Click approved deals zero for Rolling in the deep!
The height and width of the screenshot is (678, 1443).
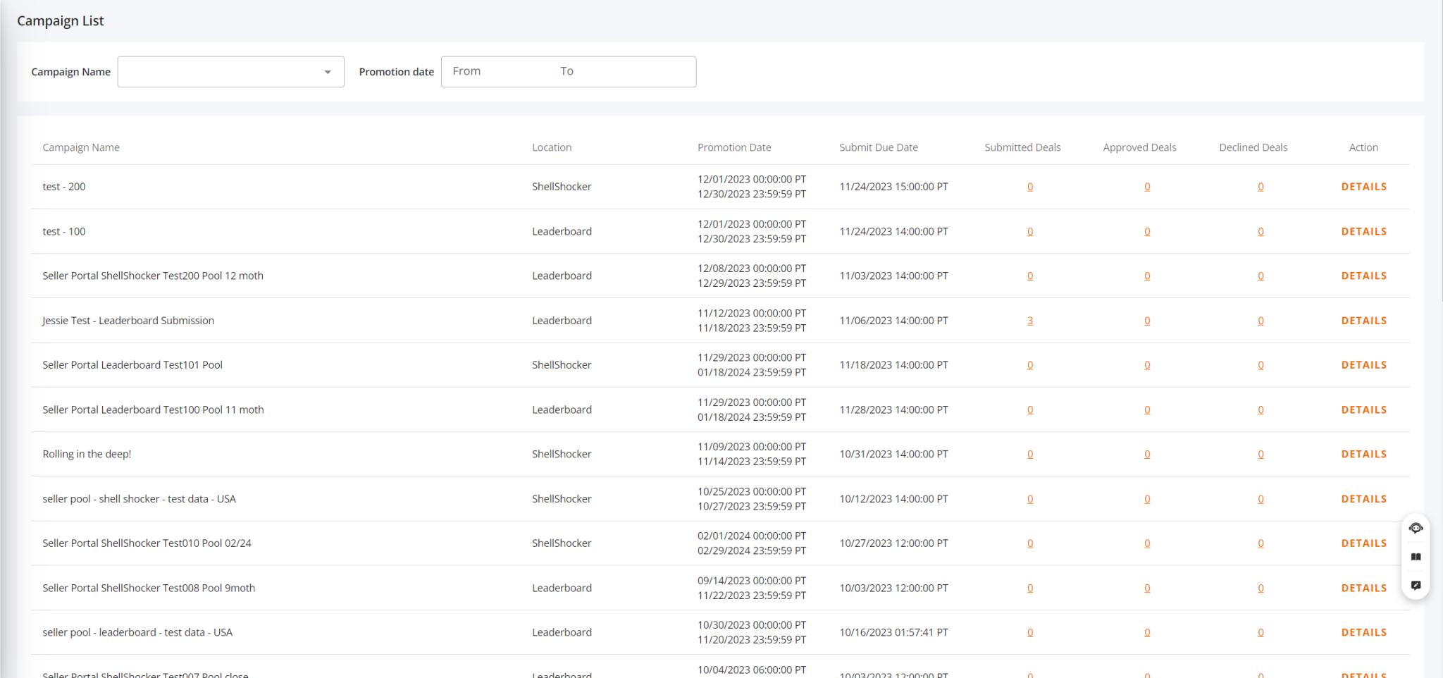coord(1146,454)
